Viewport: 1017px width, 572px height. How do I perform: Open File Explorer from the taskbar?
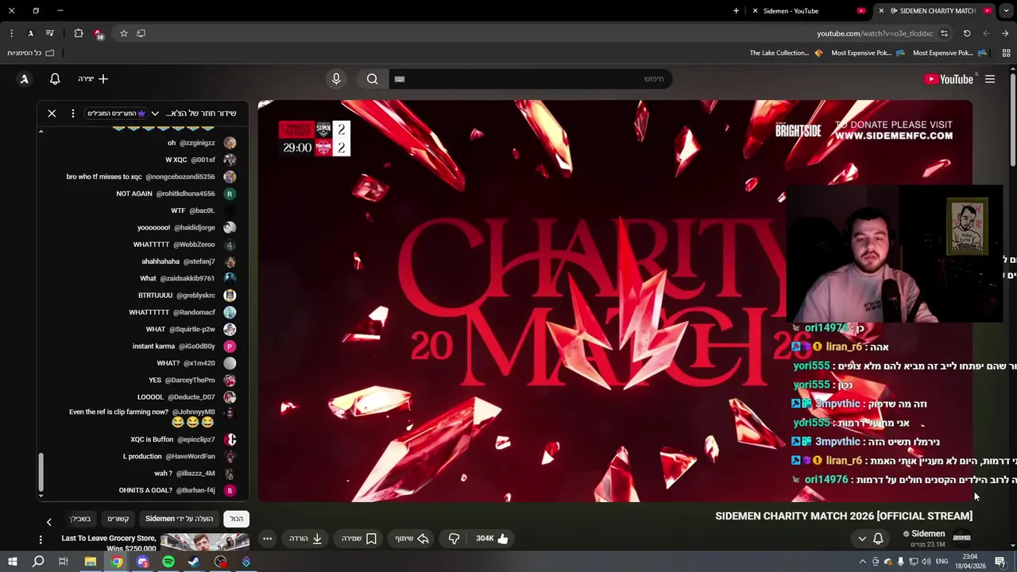coord(90,562)
